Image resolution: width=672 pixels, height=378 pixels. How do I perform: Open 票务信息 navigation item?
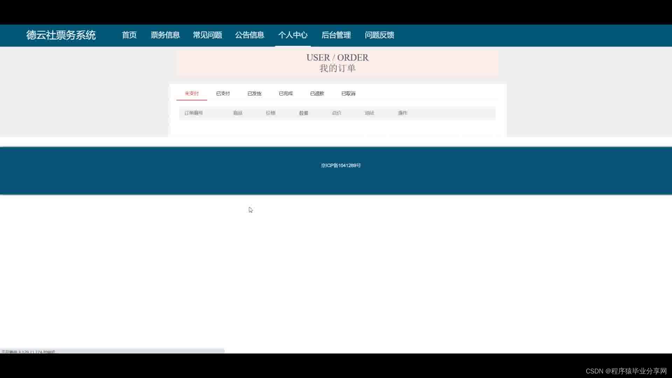pos(165,35)
